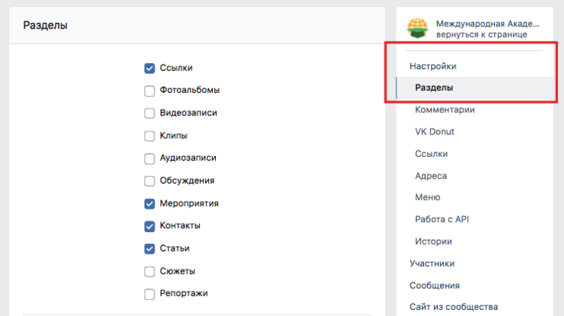The width and height of the screenshot is (564, 316).
Task: Disable the Мероприятия checkbox
Action: [150, 204]
